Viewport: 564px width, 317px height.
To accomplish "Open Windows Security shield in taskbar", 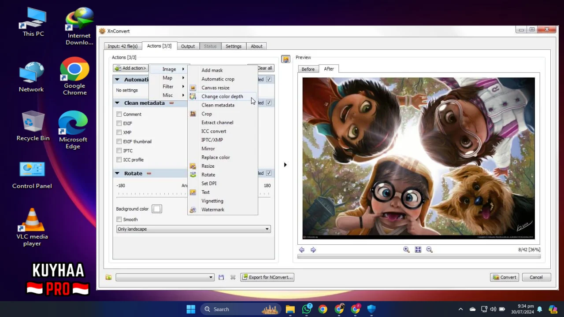I will point(371,309).
